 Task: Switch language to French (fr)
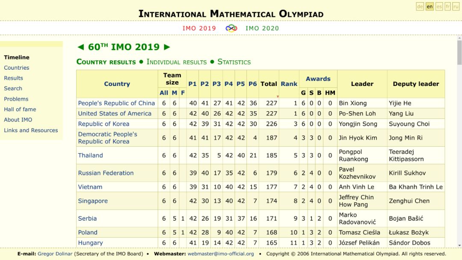point(447,6)
